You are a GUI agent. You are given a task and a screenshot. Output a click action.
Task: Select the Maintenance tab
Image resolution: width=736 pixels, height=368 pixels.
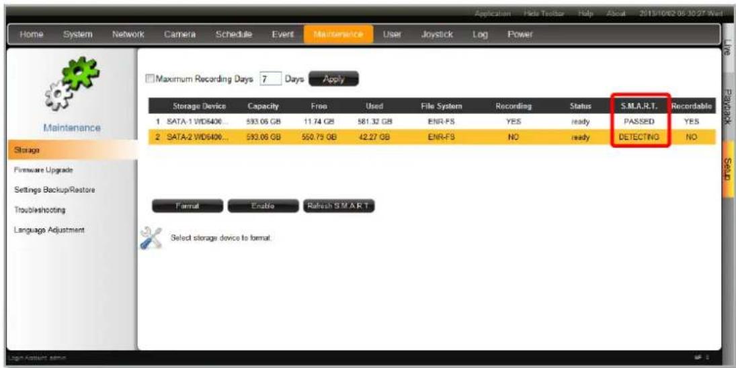pyautogui.click(x=339, y=35)
